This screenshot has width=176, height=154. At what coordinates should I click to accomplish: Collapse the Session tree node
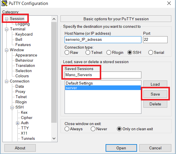6,19
